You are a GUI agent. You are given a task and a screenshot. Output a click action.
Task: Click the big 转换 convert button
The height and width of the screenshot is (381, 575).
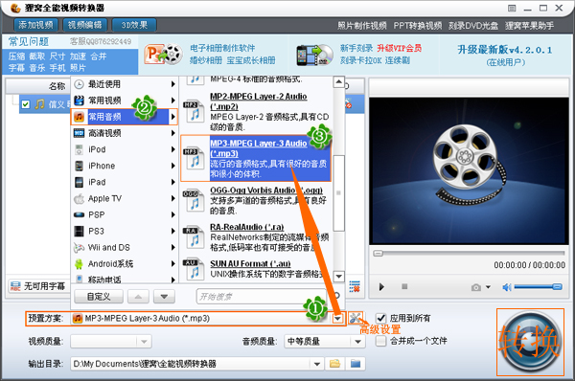pyautogui.click(x=530, y=342)
